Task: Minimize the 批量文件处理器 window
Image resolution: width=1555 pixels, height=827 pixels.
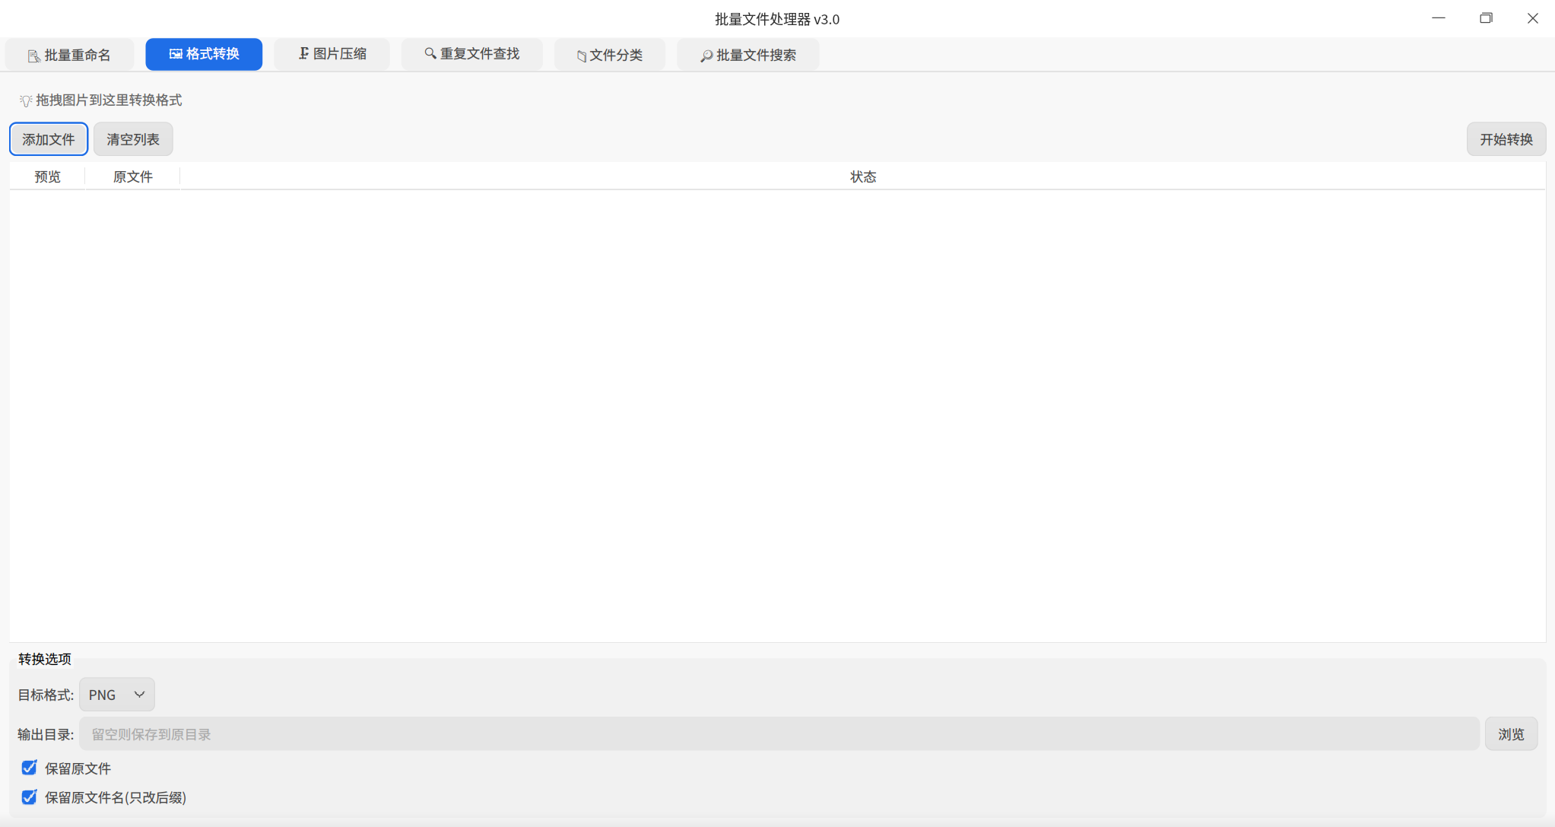Action: tap(1439, 18)
